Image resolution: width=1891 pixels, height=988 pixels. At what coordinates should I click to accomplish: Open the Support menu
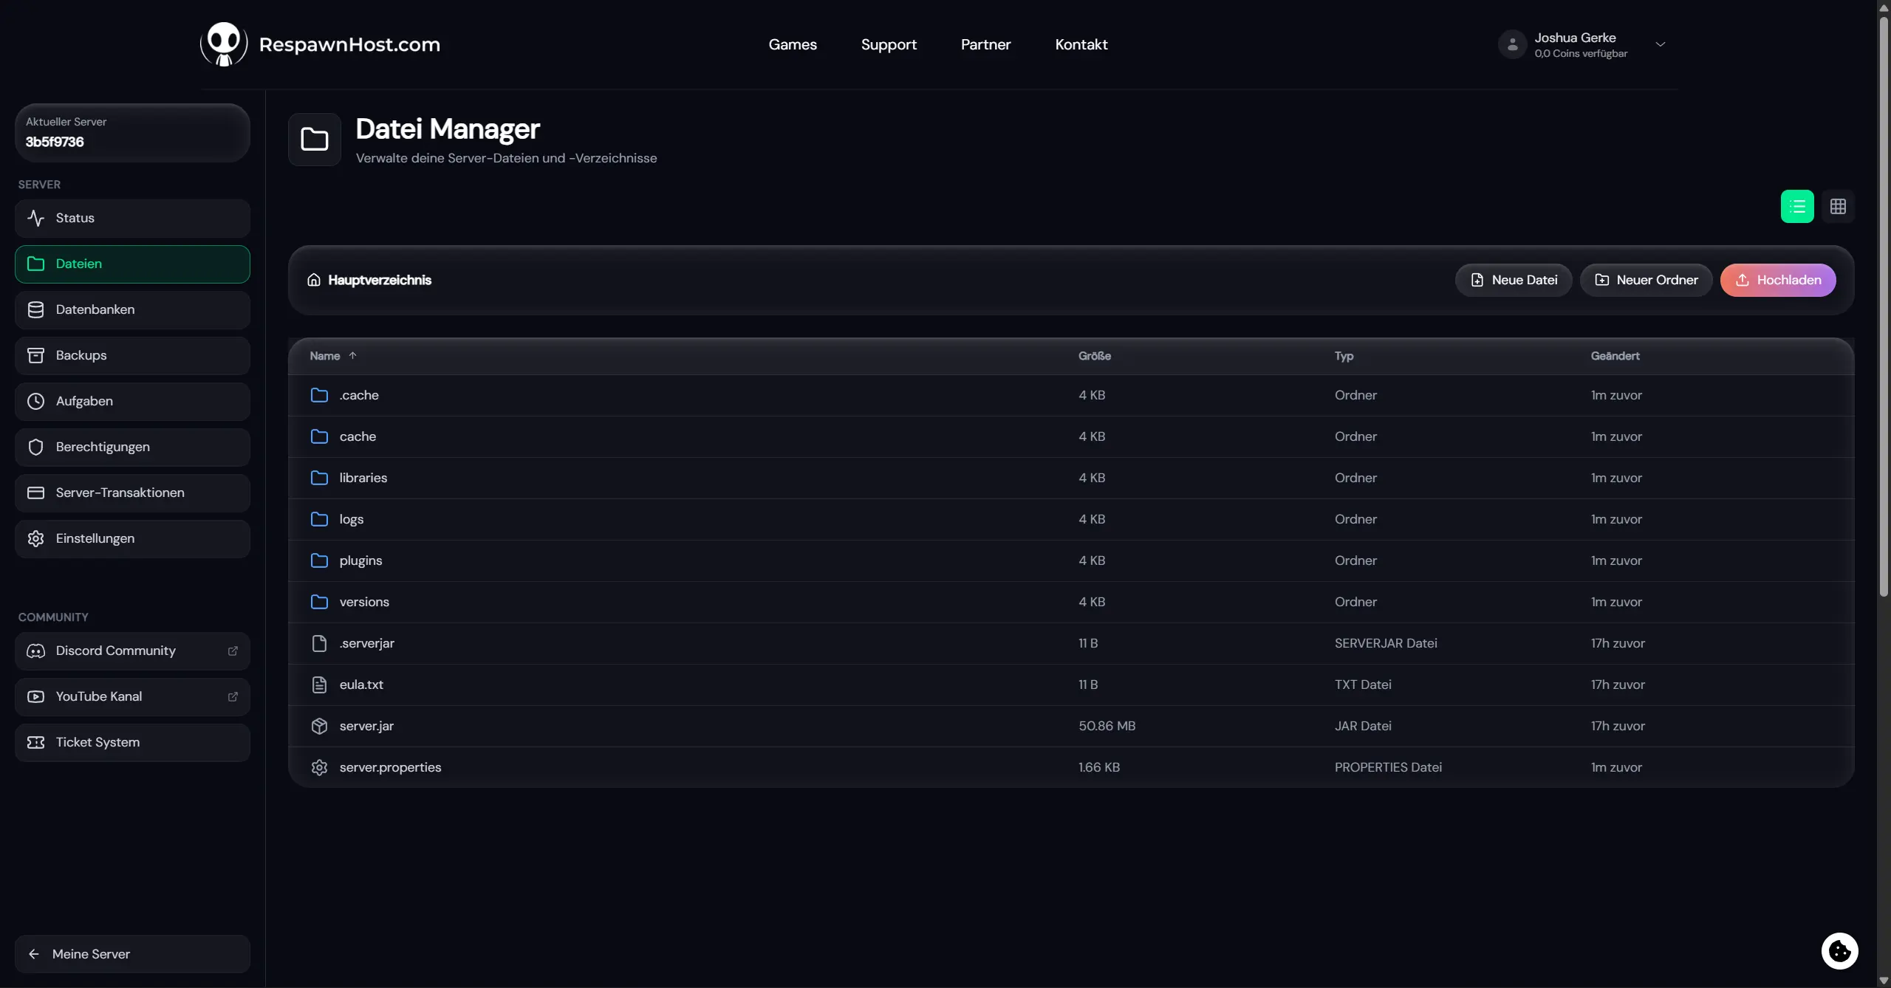click(889, 44)
